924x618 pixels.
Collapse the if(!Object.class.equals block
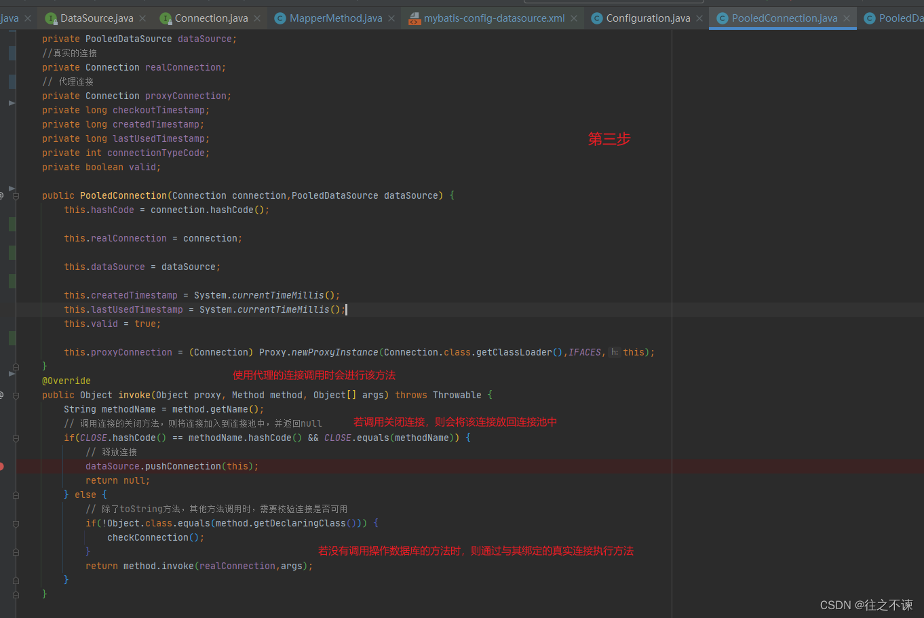point(16,523)
